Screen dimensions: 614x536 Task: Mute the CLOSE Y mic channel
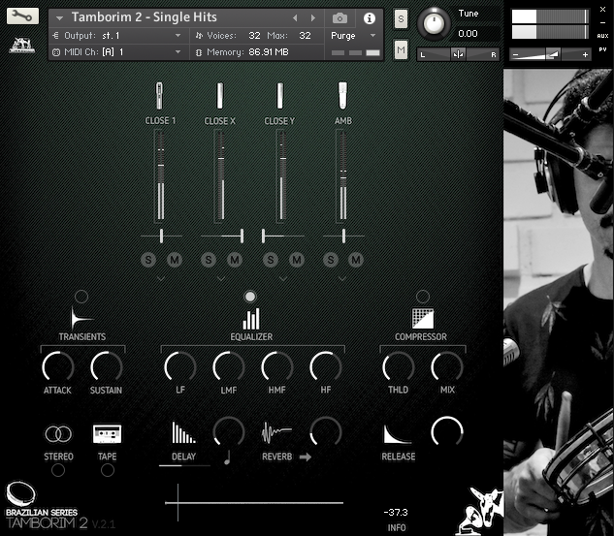click(x=297, y=260)
